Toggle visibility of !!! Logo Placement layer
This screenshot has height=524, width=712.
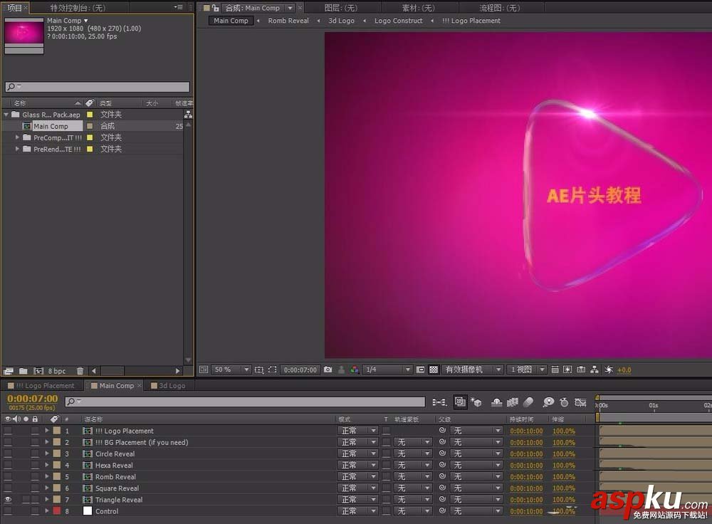(8, 431)
